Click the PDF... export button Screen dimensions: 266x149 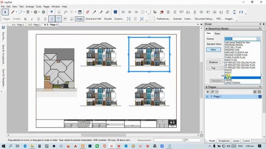tap(219, 19)
